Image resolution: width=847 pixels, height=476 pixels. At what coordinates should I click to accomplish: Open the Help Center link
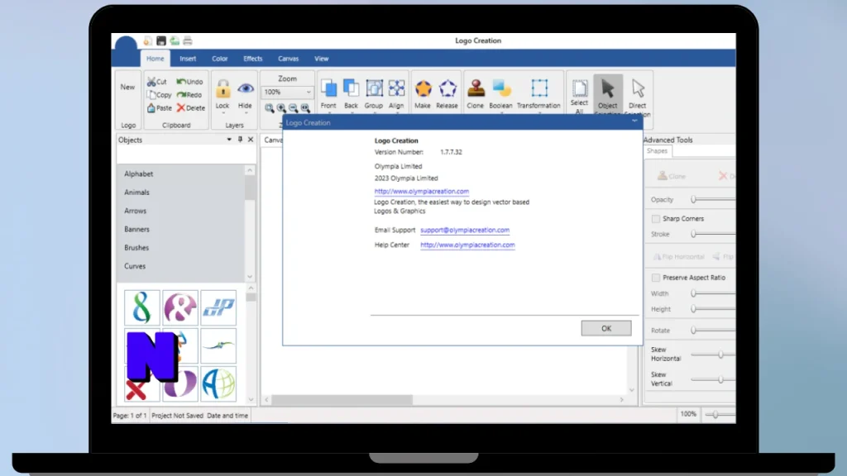[467, 245]
